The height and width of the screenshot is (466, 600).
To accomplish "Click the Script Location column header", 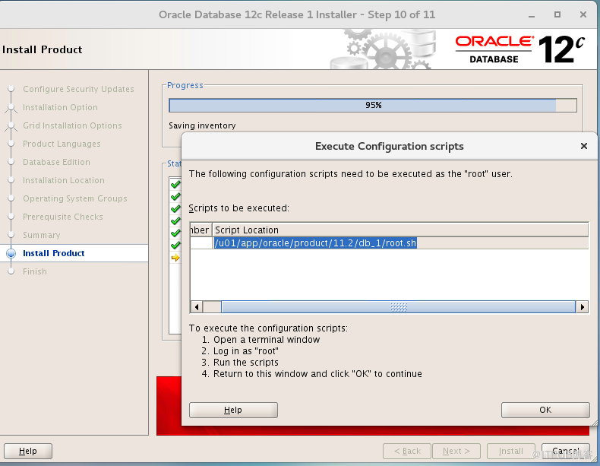I will coord(400,230).
